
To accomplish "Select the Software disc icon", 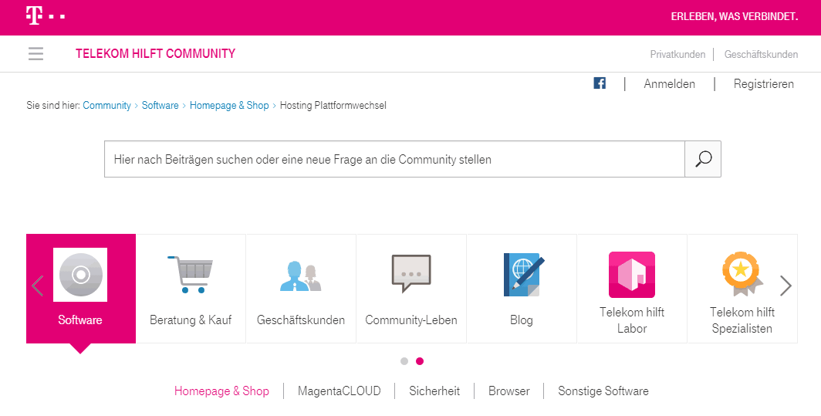I will (x=80, y=275).
